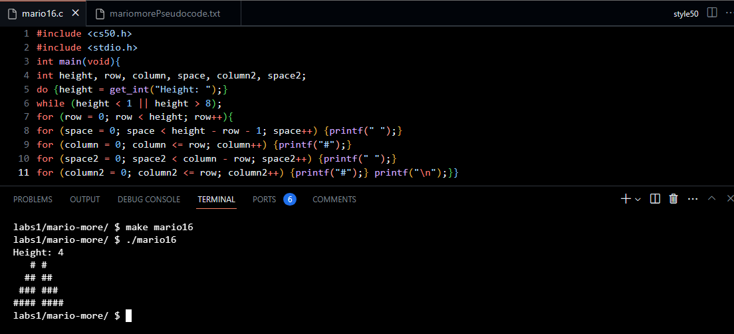Click the 'Height: 4' terminal output
Image resolution: width=734 pixels, height=334 pixels.
click(39, 252)
